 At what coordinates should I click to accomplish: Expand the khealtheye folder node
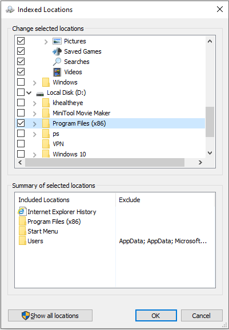[x=35, y=103]
